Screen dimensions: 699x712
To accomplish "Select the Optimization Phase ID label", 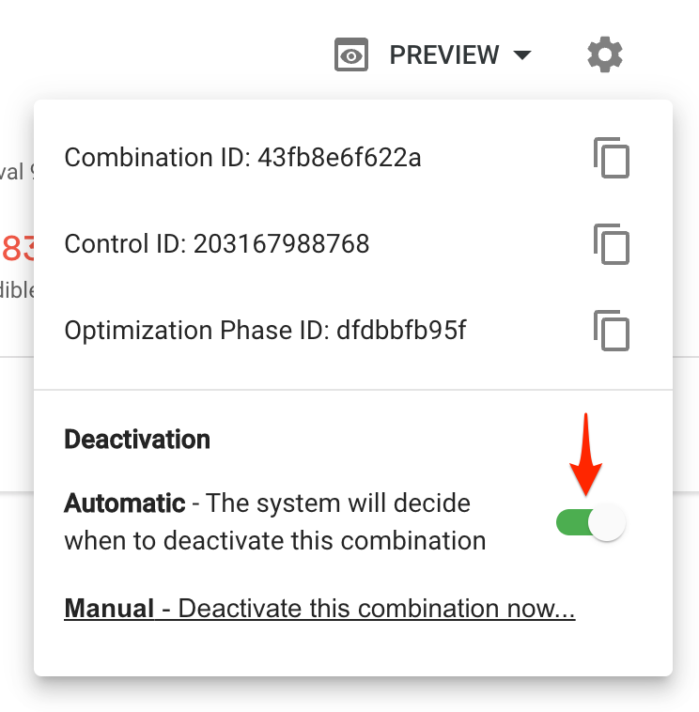I will (x=196, y=330).
